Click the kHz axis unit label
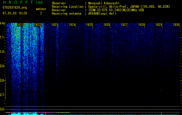Image resolution: width=182 pixels, height=115 pixels. click(3, 23)
